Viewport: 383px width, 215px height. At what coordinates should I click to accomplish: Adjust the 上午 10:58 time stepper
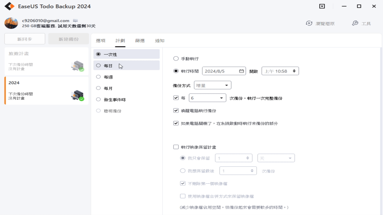point(294,71)
